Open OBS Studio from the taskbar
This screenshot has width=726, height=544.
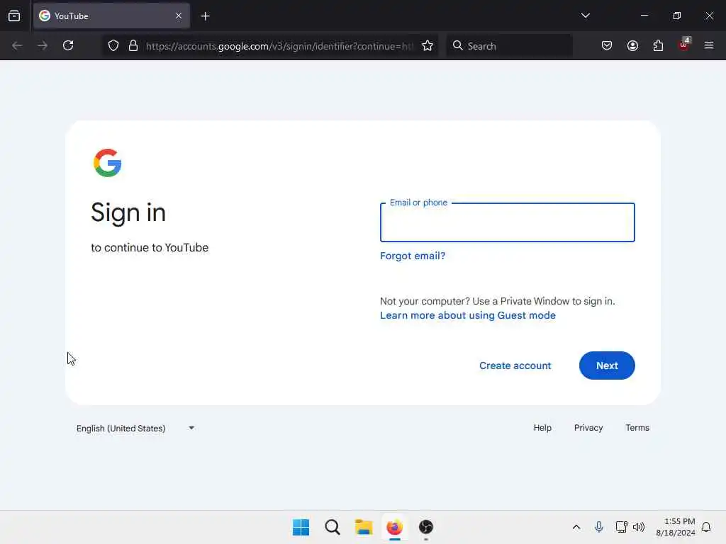(425, 527)
